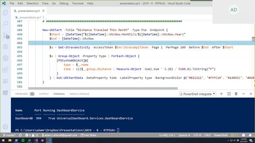
Task: Switch to the DEBUG CONSOLE panel tab
Action: pyautogui.click(x=79, y=94)
